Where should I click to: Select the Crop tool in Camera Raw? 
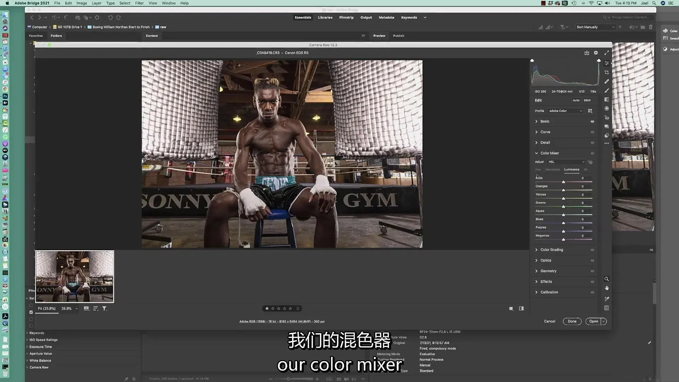pos(607,72)
